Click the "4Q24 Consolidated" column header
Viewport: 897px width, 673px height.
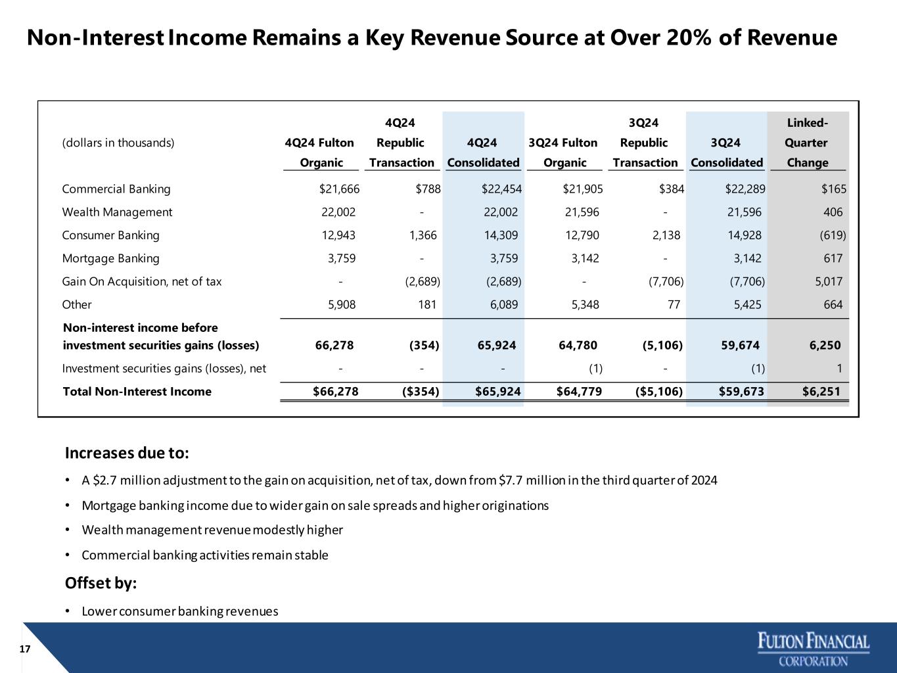point(483,152)
